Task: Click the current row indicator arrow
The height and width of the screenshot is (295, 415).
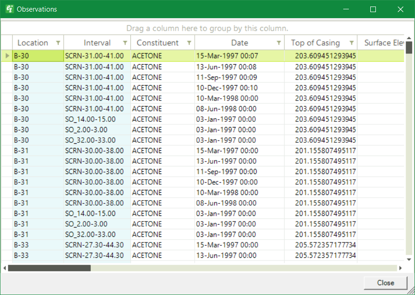Action: coord(7,56)
